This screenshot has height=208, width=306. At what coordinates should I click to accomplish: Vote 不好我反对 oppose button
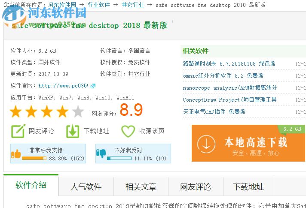point(133,154)
